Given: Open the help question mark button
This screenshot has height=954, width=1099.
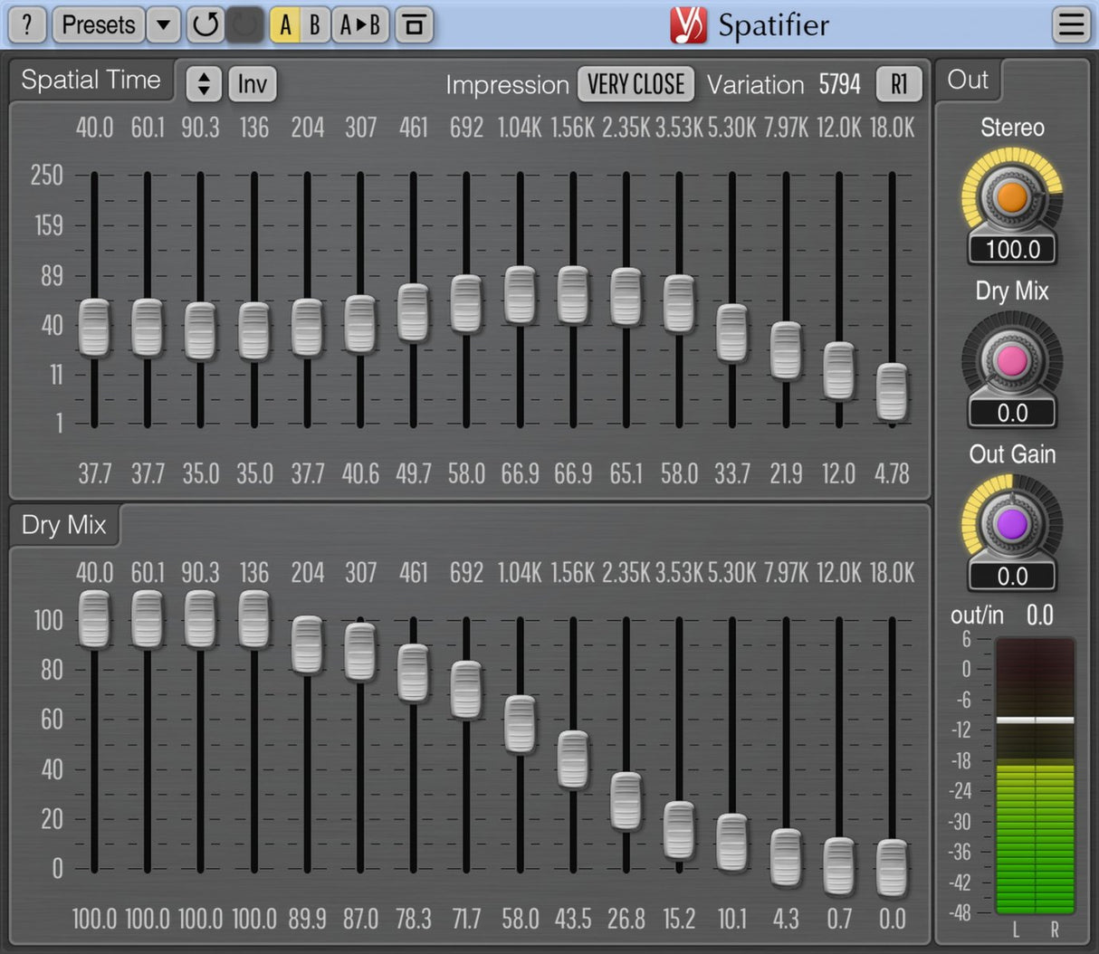Looking at the screenshot, I should (27, 25).
